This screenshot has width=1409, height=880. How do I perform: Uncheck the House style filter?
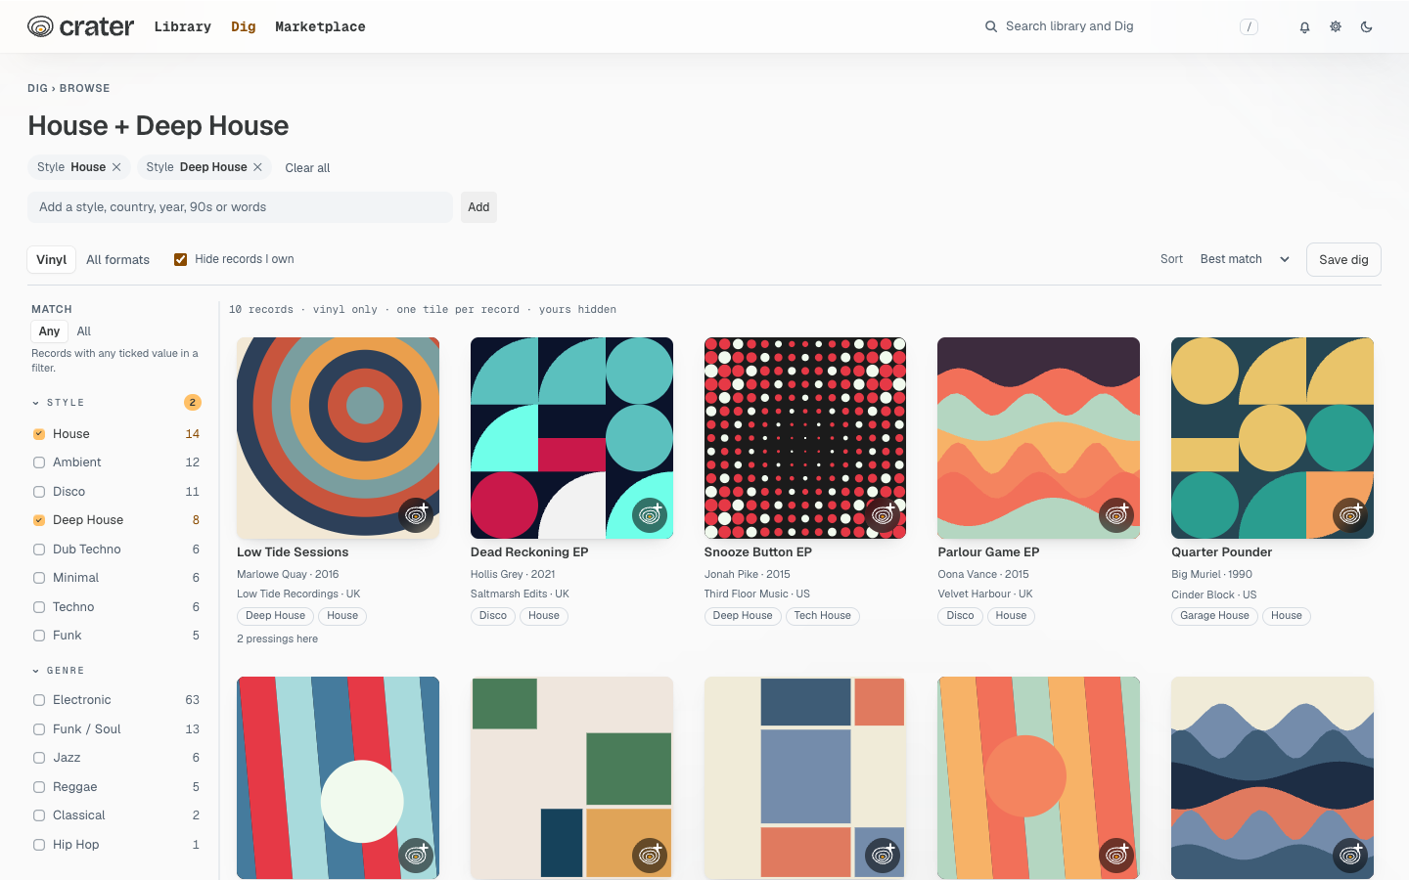(39, 434)
